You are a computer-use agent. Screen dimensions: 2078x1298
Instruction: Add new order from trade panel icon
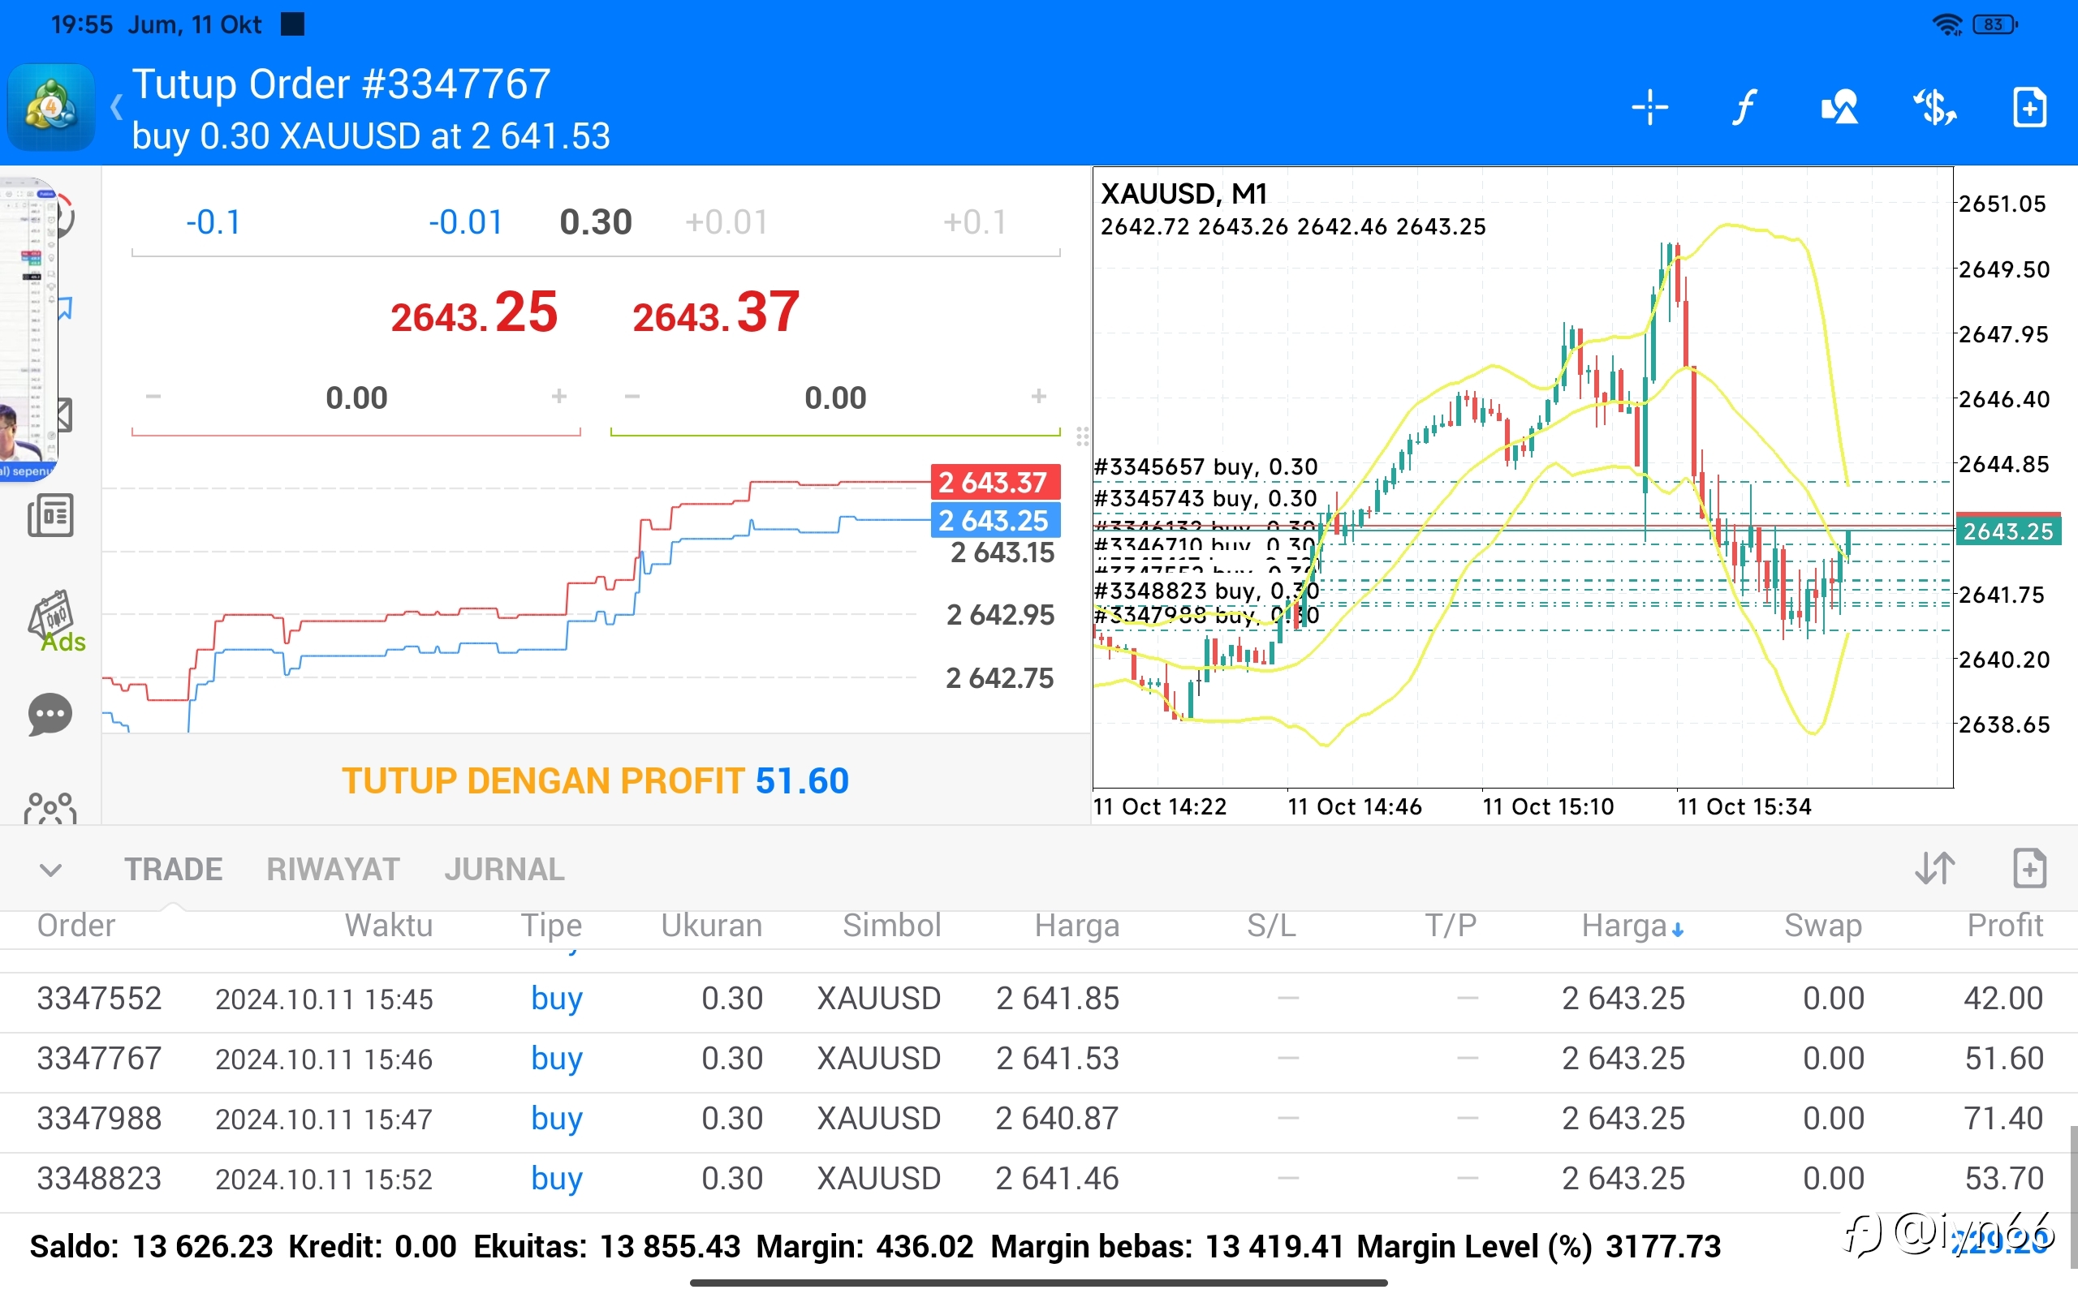point(2030,869)
